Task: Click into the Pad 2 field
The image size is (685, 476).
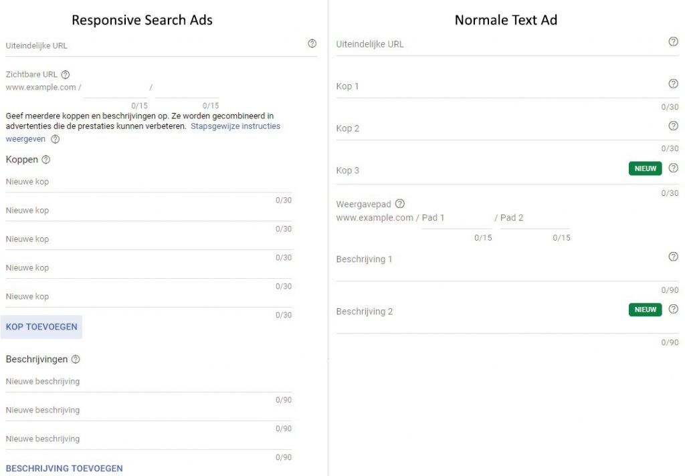Action: [535, 218]
